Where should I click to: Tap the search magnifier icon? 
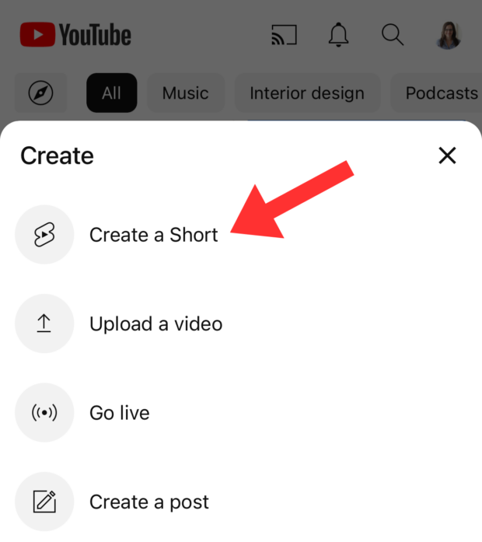click(392, 35)
